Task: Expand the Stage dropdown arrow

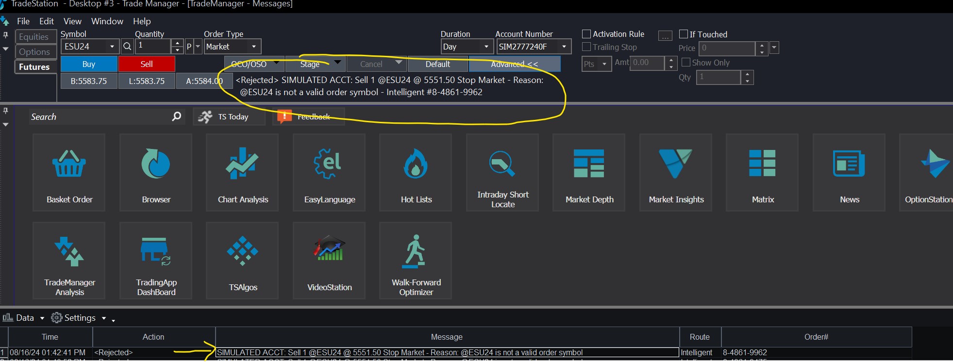Action: tap(338, 63)
